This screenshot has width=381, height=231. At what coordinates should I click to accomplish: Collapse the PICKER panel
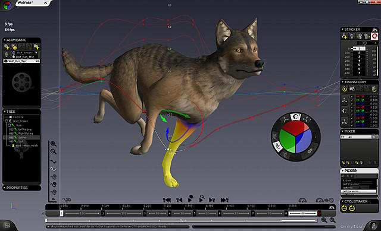point(343,170)
